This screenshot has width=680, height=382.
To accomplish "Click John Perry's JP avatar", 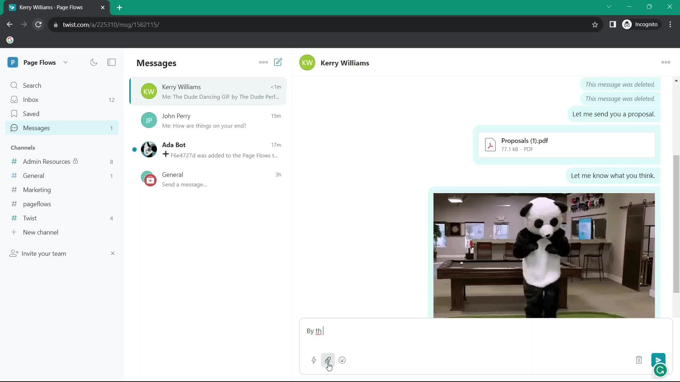I will [149, 120].
